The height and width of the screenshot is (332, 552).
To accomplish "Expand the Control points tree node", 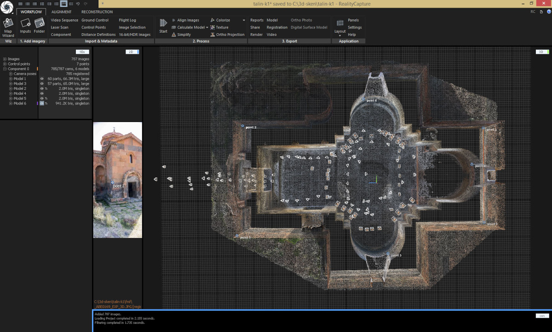I will (5, 64).
